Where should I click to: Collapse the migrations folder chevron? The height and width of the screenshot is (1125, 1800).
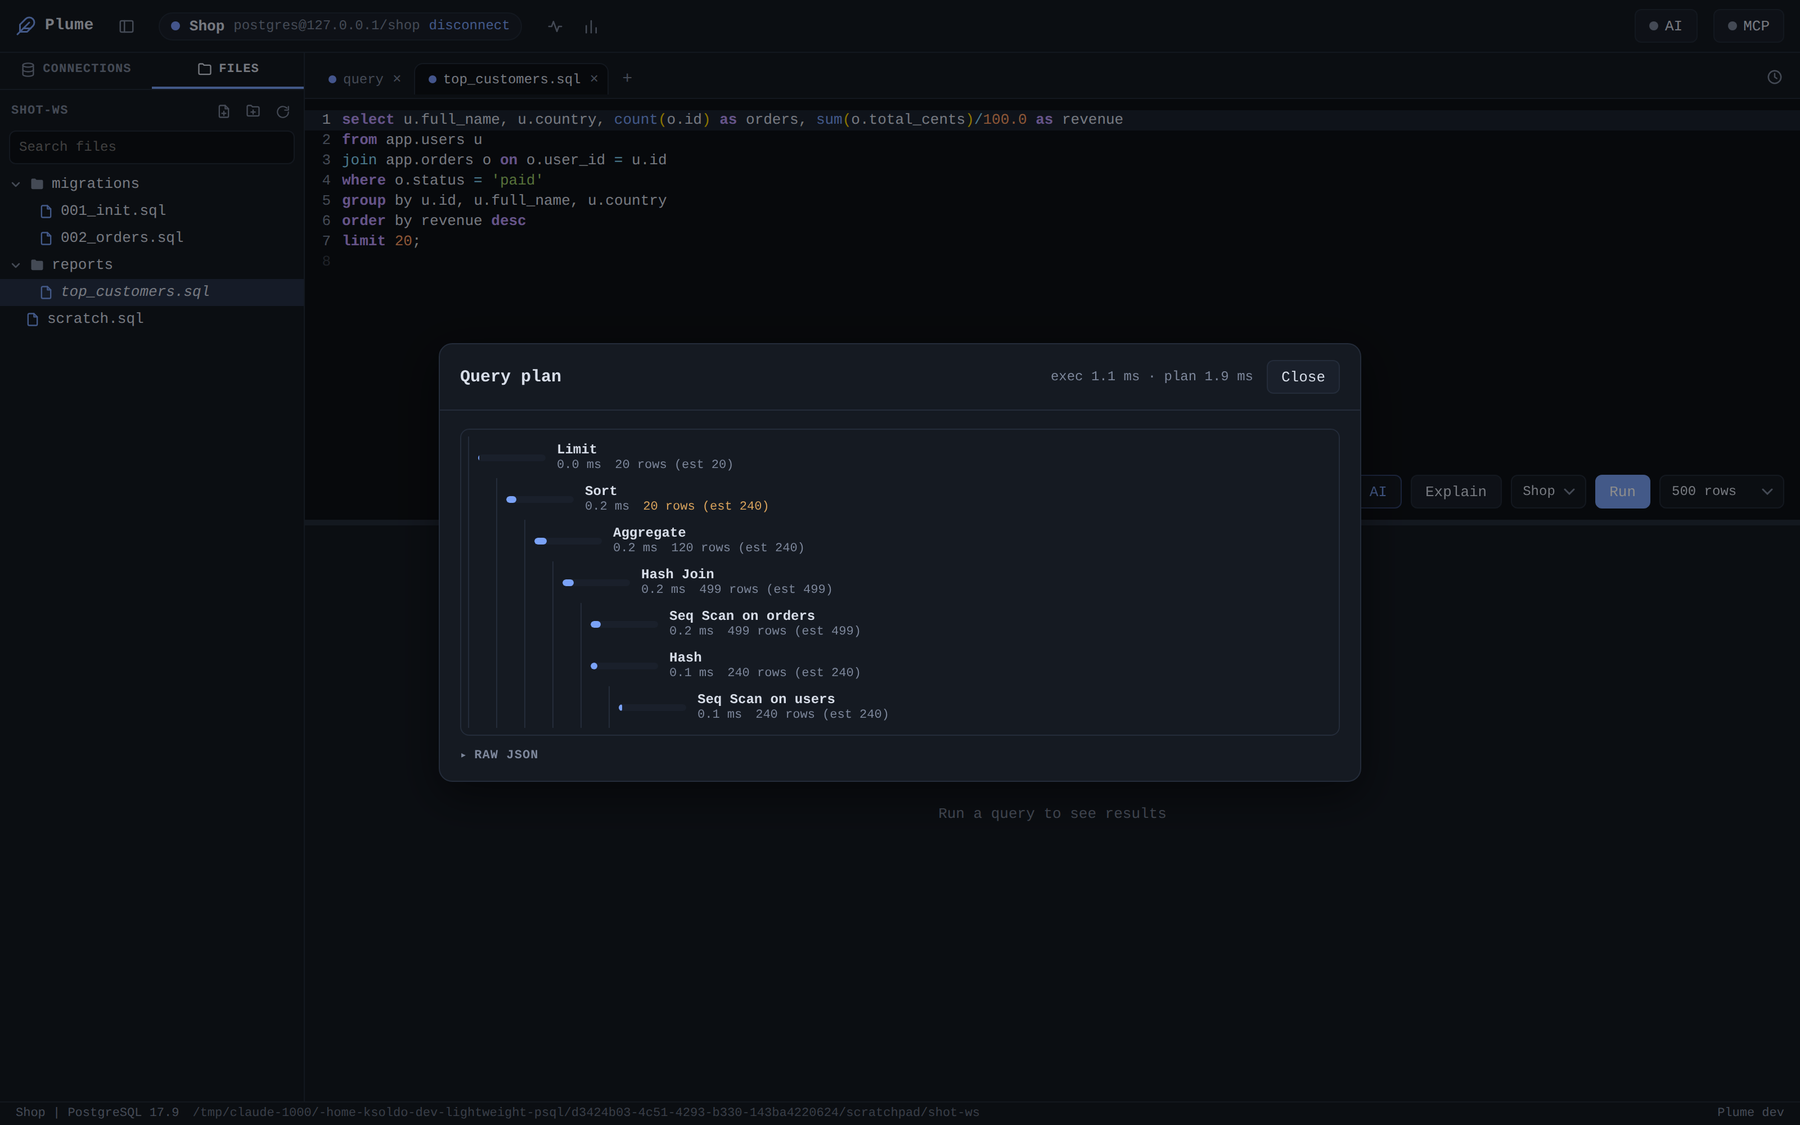(16, 184)
